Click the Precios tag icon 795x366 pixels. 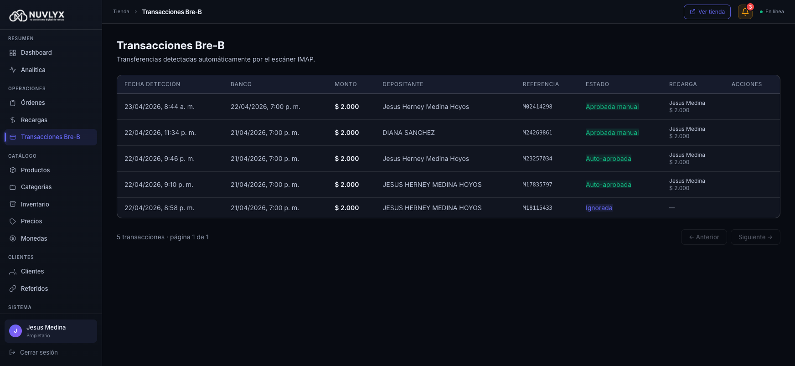tap(13, 222)
